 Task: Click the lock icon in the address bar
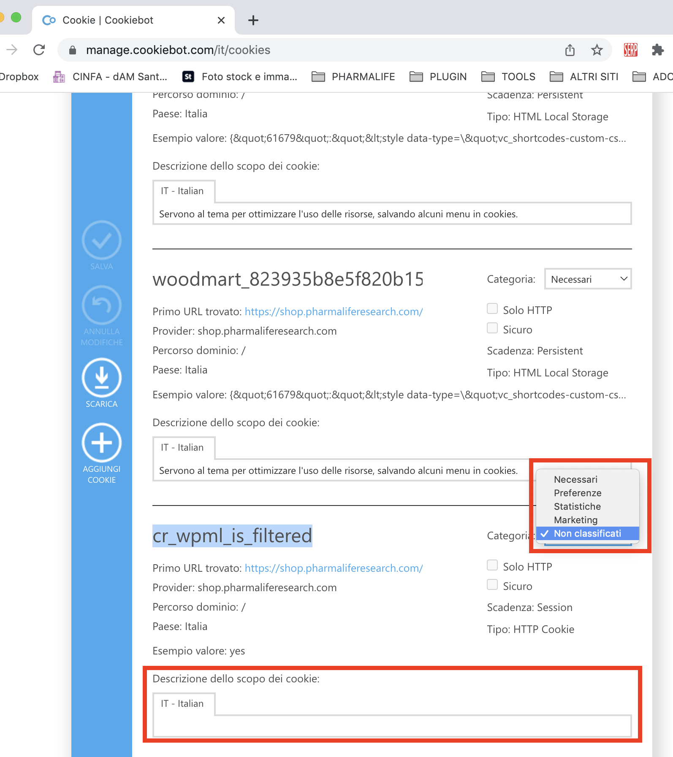pos(73,50)
